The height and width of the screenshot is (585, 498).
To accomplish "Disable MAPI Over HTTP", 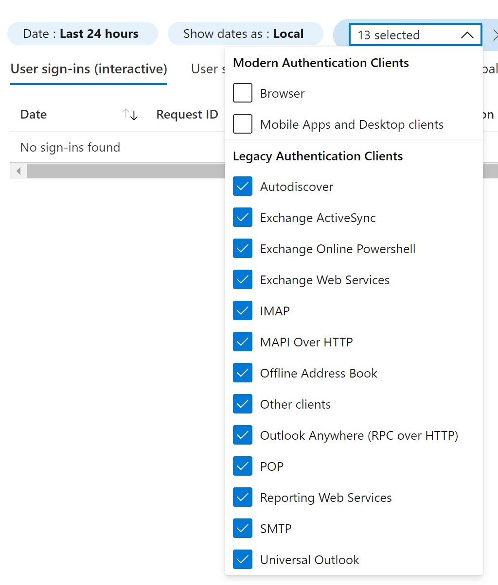I will 242,342.
